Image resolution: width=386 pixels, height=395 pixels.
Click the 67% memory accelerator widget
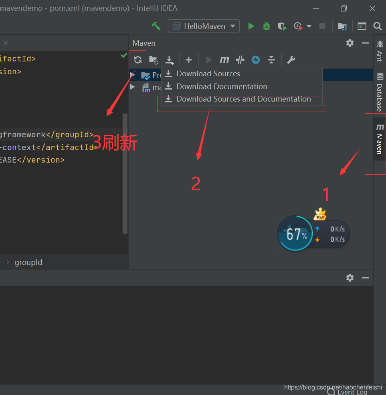295,234
